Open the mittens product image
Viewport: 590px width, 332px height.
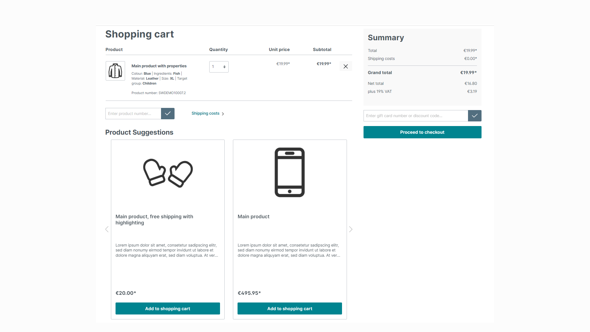point(168,173)
